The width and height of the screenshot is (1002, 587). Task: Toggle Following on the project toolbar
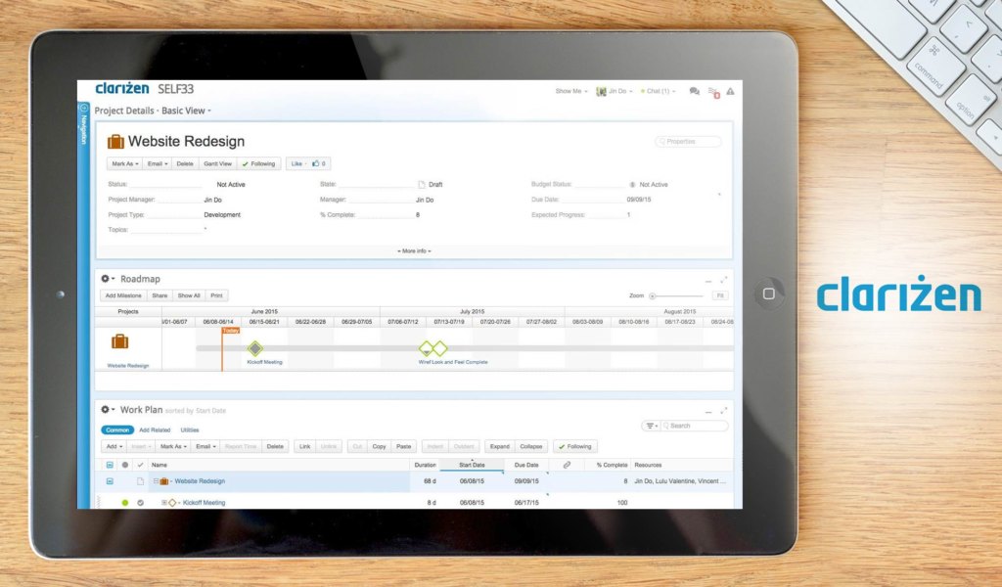tap(259, 163)
